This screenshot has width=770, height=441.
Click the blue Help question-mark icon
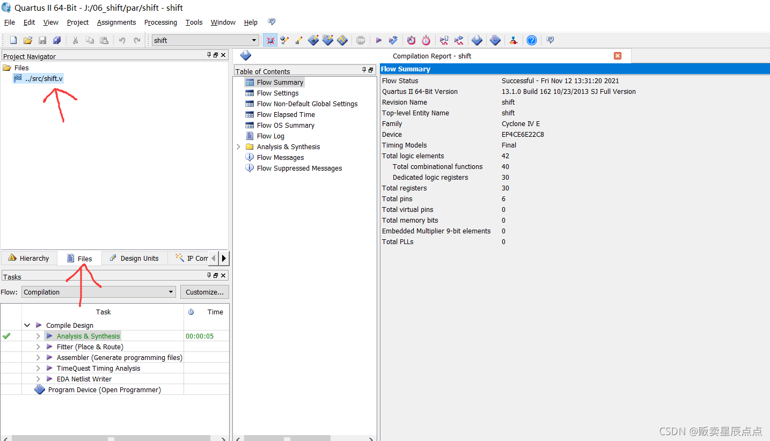[x=531, y=40]
